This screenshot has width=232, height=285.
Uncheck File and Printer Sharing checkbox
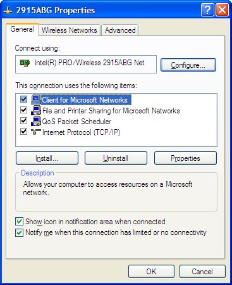click(23, 110)
